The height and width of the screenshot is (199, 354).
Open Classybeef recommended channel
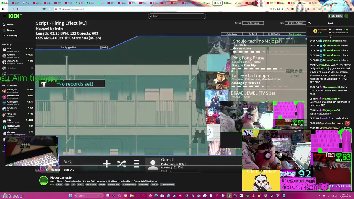17,103
